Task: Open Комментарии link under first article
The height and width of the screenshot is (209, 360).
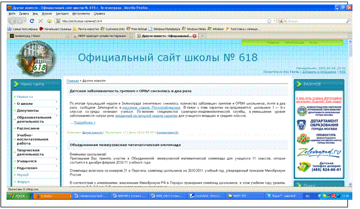Action: point(167,132)
